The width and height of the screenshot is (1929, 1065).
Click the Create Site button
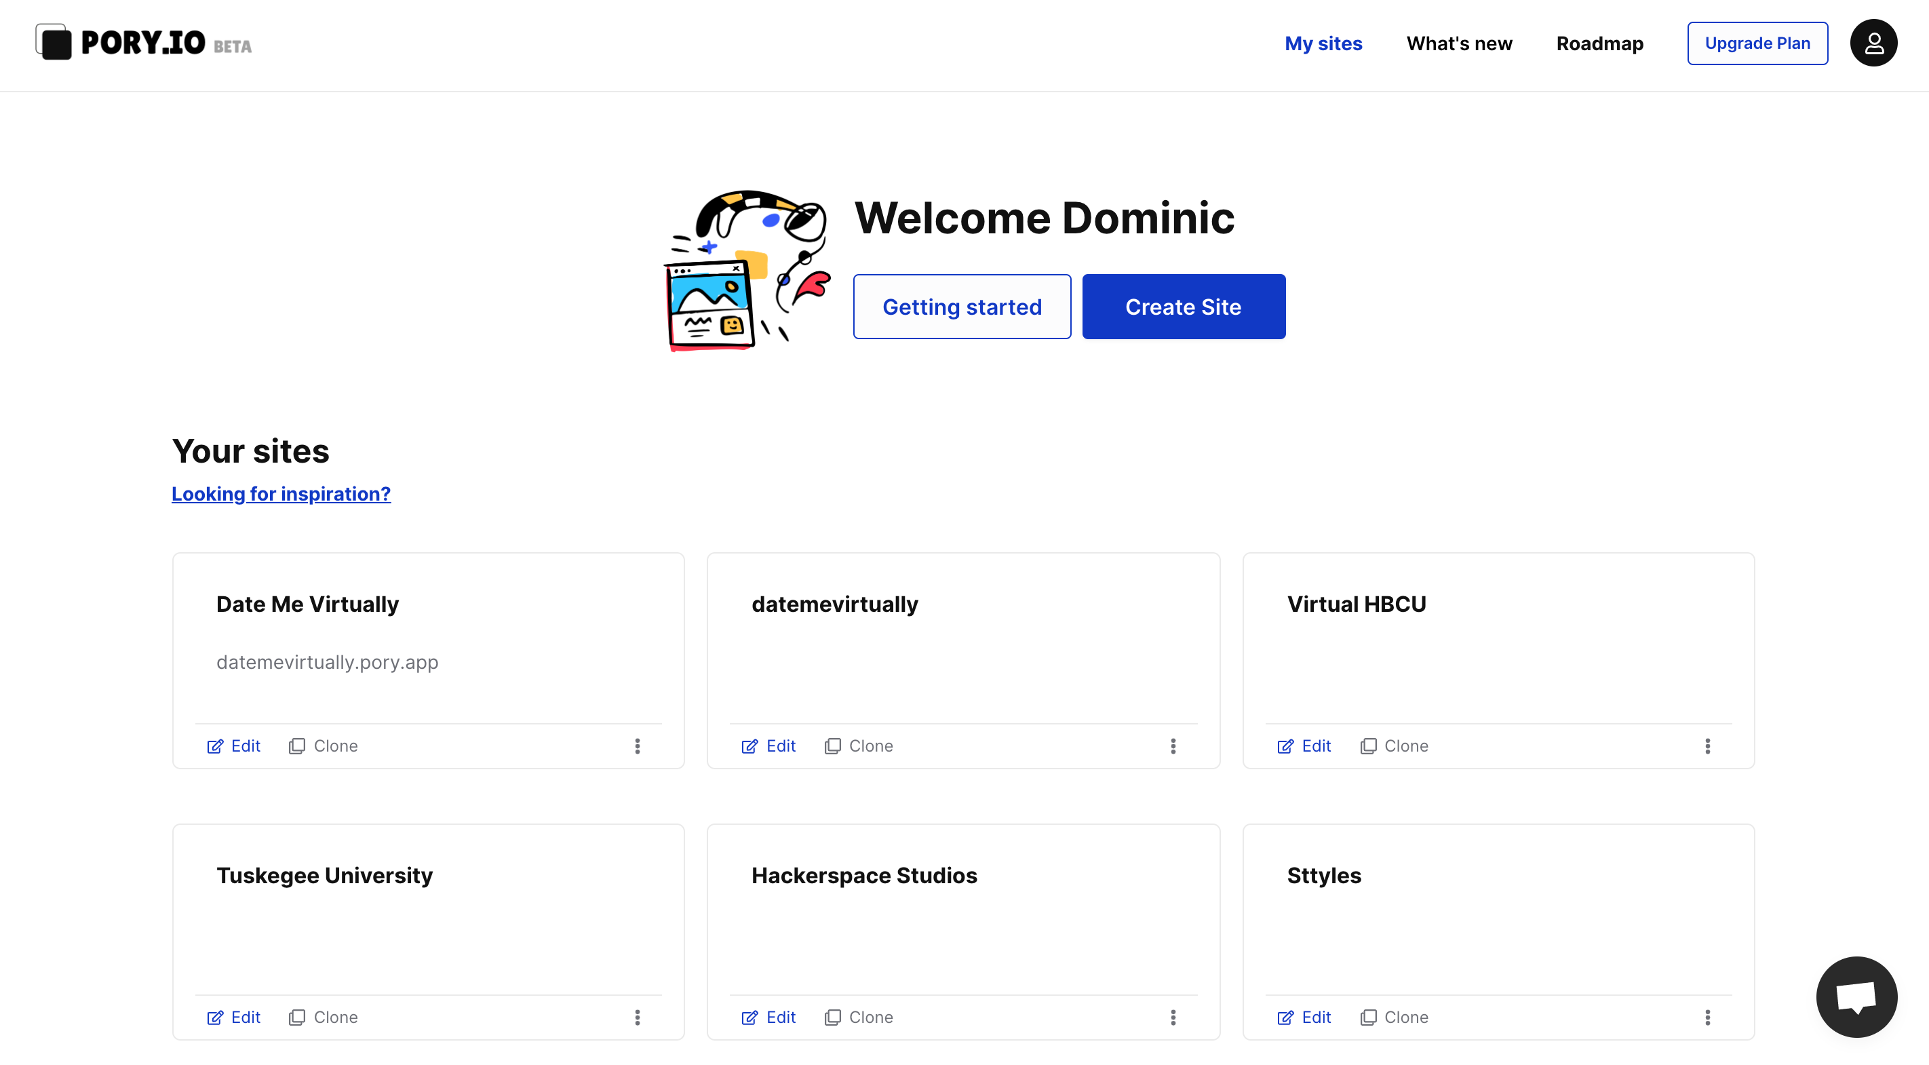click(x=1183, y=307)
